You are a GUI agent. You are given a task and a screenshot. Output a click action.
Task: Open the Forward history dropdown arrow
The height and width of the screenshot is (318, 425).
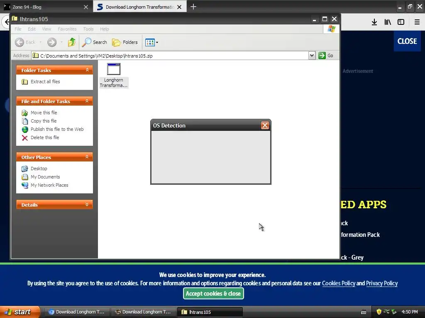(x=61, y=42)
